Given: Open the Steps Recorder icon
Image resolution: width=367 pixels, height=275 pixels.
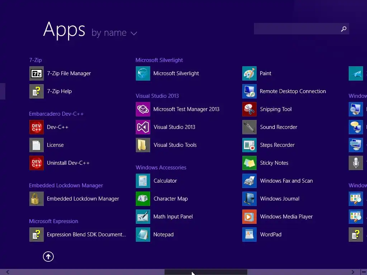Looking at the screenshot, I should click(x=249, y=145).
